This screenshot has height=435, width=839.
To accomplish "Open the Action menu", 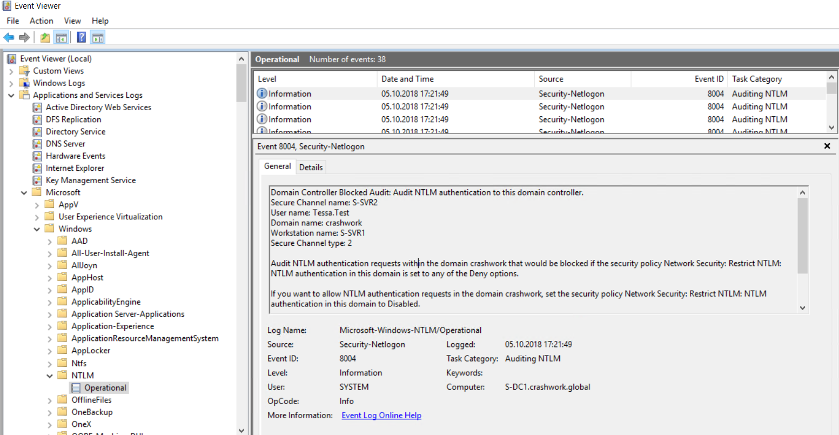I will click(41, 21).
